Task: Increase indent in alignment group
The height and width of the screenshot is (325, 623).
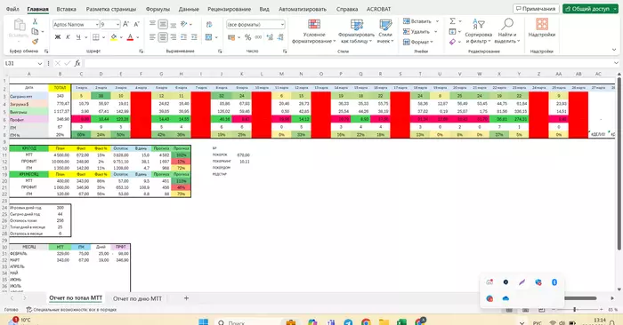Action: point(194,37)
